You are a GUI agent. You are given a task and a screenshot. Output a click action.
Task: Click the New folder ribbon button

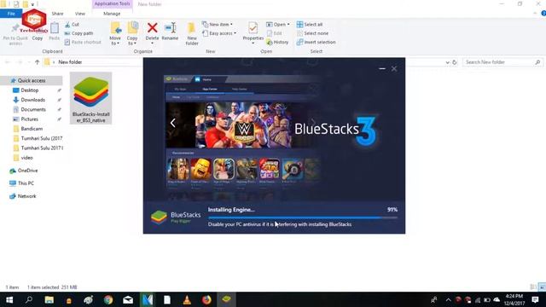[191, 34]
